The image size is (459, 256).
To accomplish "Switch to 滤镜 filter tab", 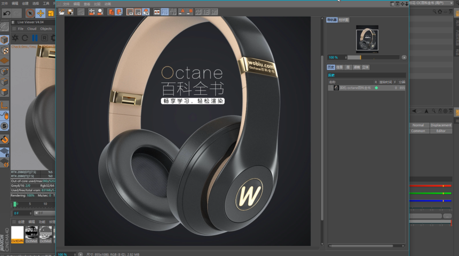I will click(357, 67).
